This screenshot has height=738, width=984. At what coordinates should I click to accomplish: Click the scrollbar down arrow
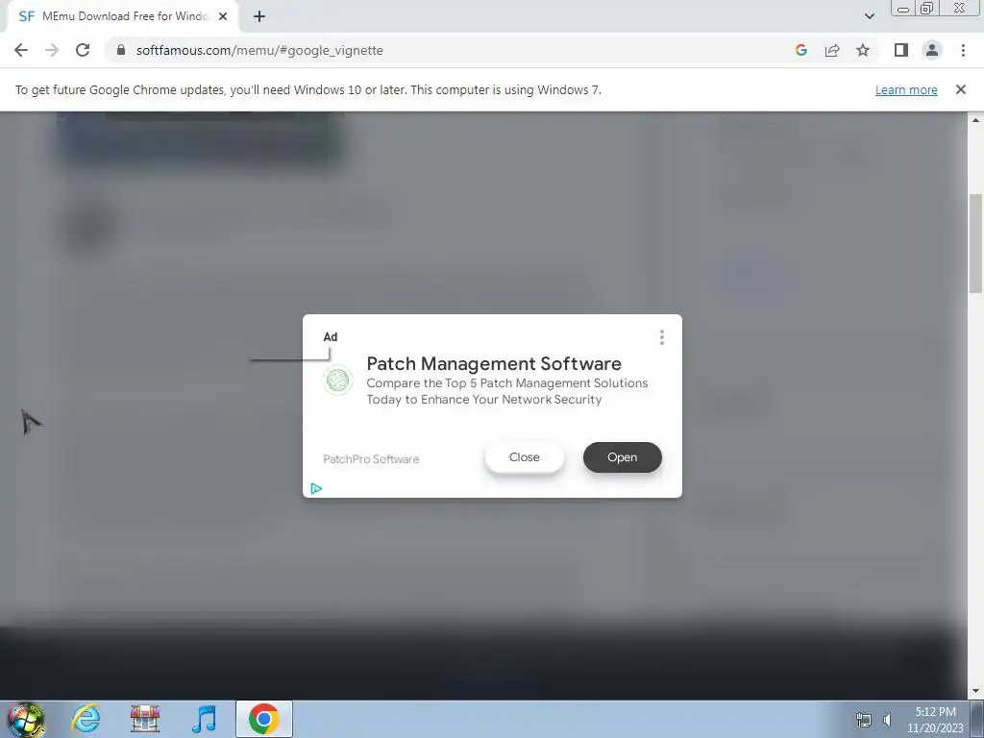(x=976, y=692)
